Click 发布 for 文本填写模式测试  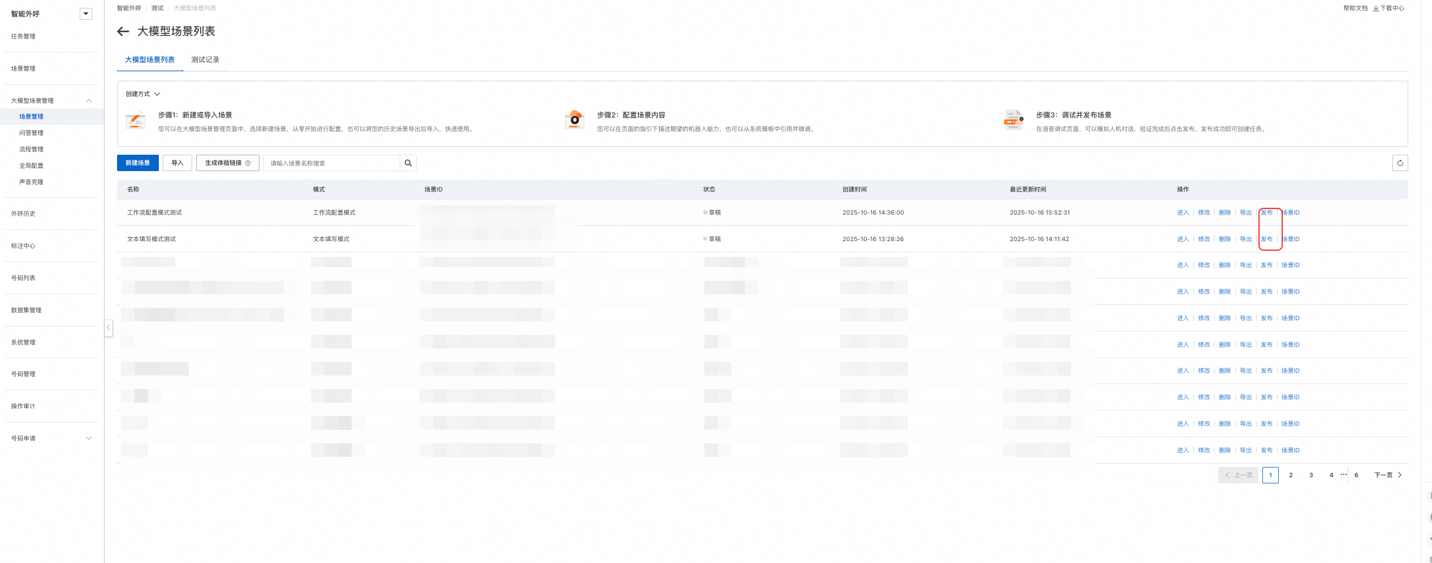(x=1266, y=239)
